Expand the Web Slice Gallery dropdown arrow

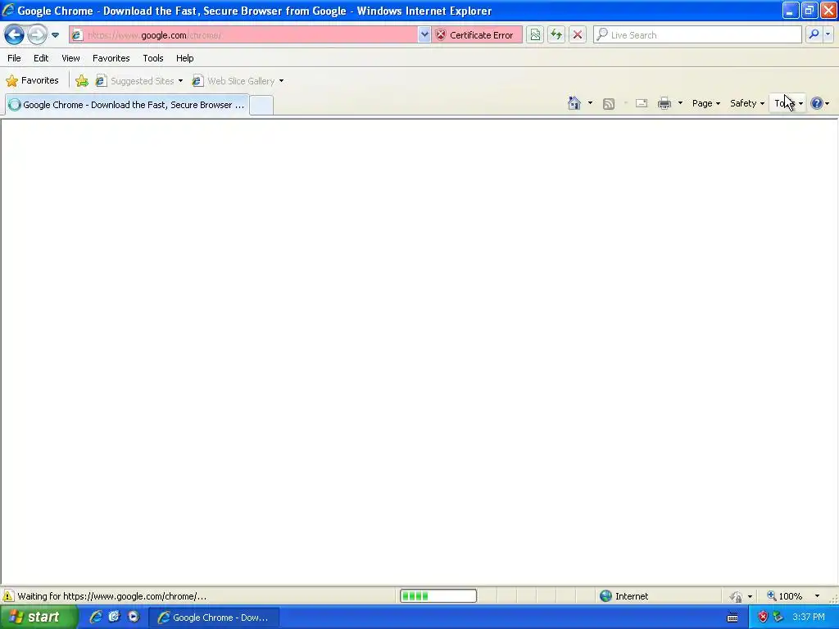point(282,81)
